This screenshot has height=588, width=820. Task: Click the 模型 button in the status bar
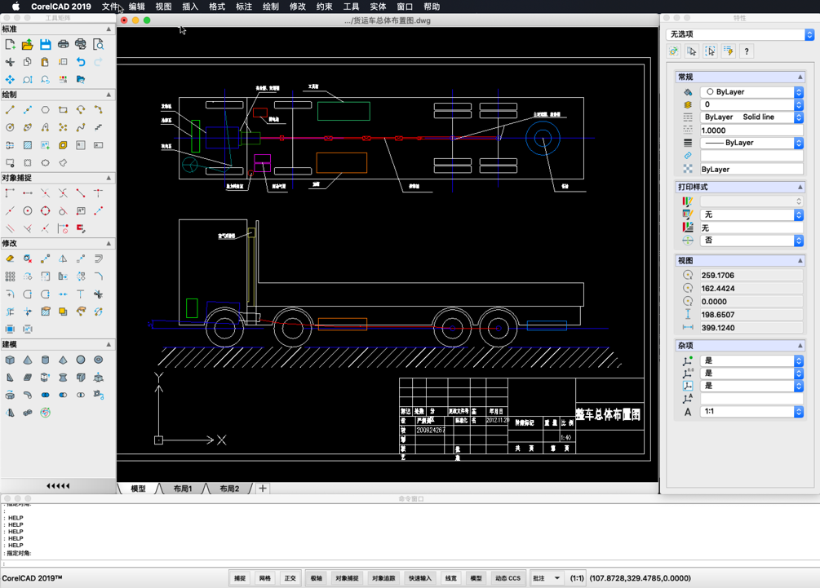coord(475,577)
